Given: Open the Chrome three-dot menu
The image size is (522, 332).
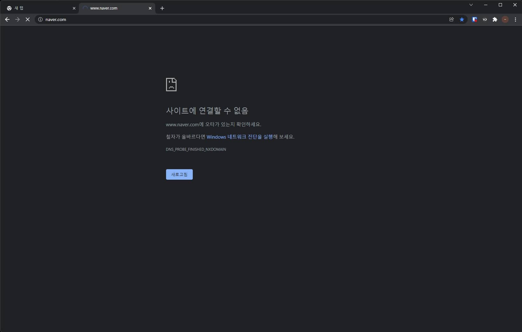Looking at the screenshot, I should (516, 19).
